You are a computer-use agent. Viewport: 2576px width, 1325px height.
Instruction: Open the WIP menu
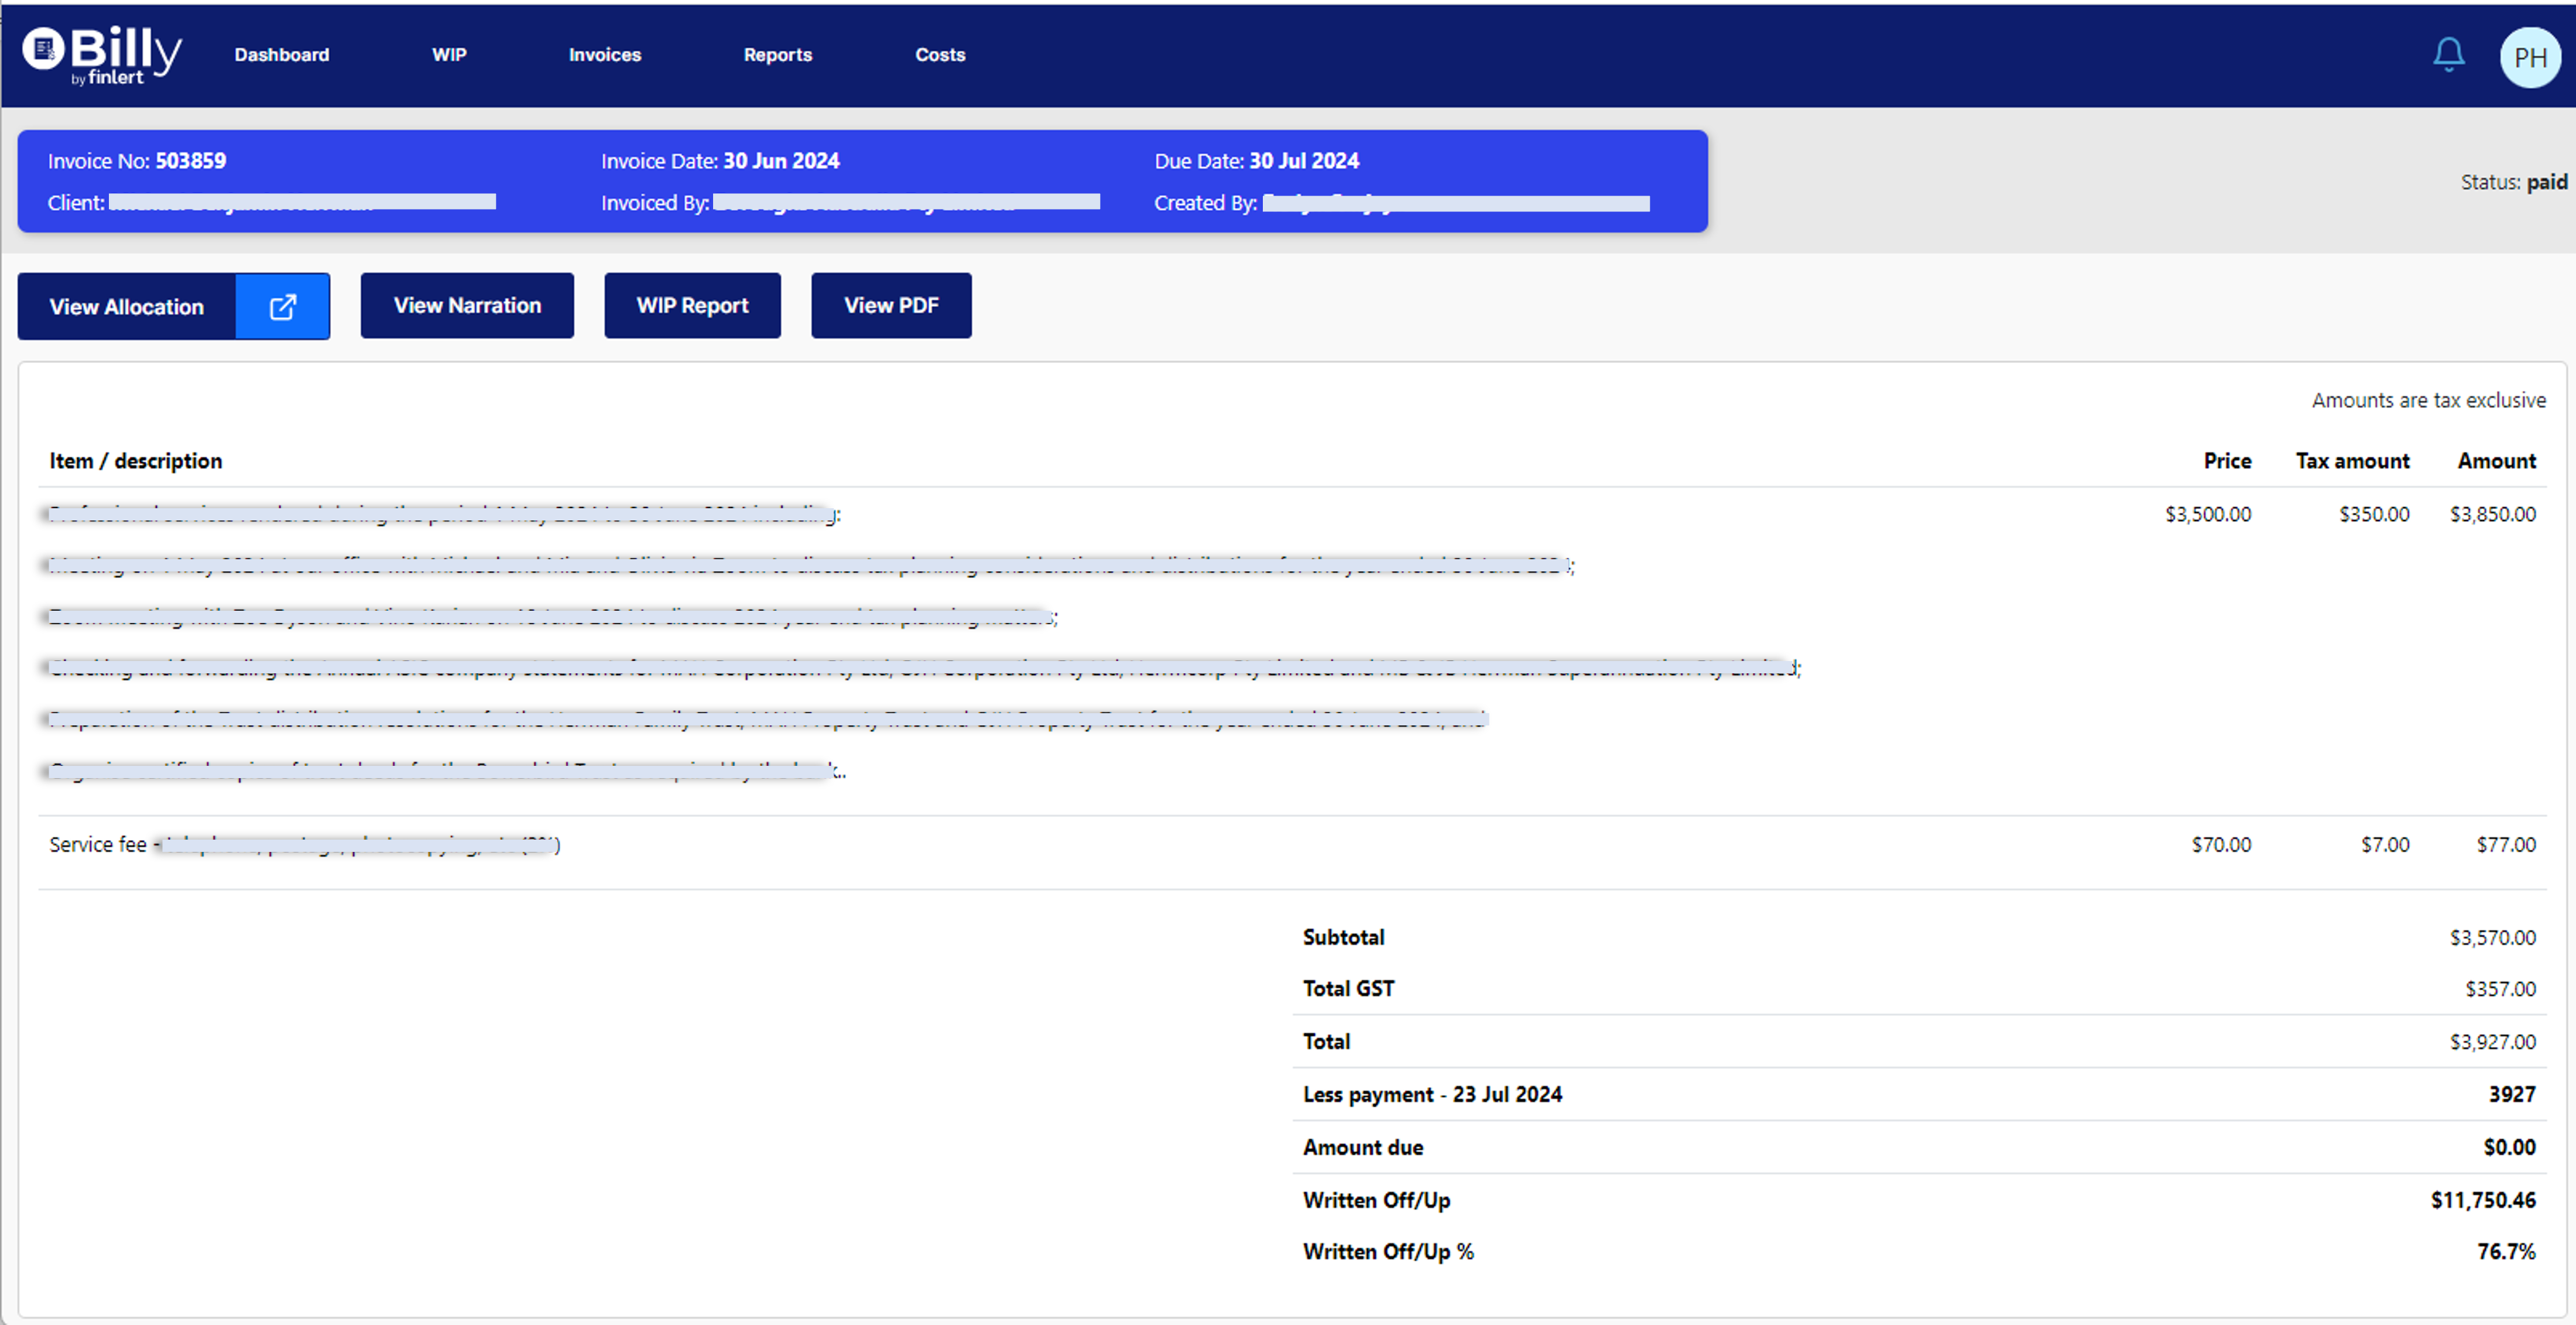click(x=449, y=55)
